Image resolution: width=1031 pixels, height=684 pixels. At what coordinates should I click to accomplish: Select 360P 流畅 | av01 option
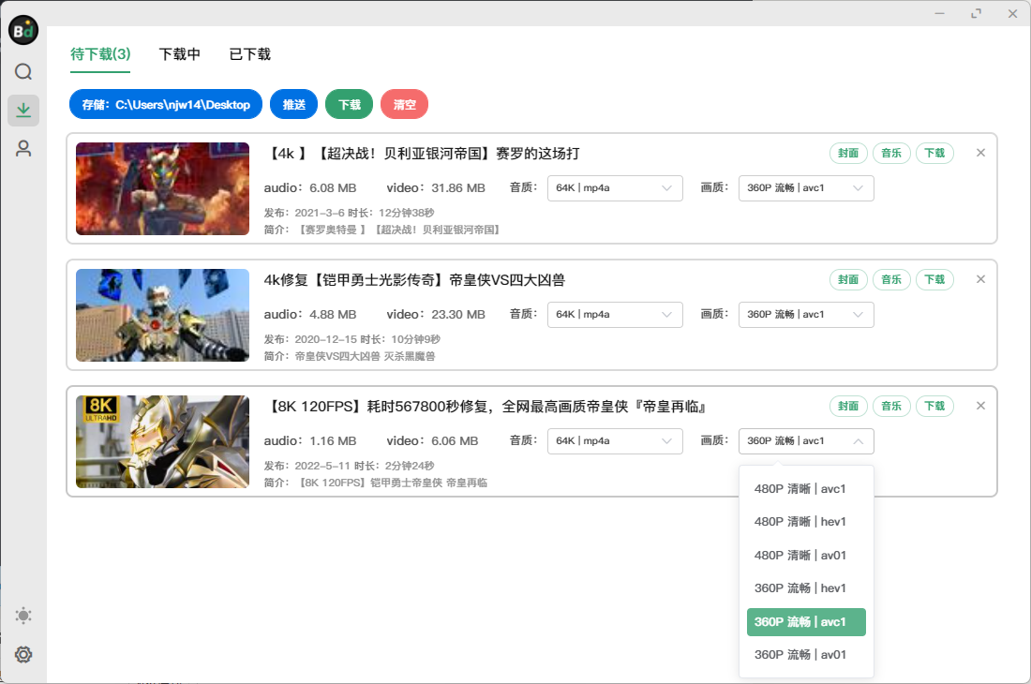pos(806,654)
